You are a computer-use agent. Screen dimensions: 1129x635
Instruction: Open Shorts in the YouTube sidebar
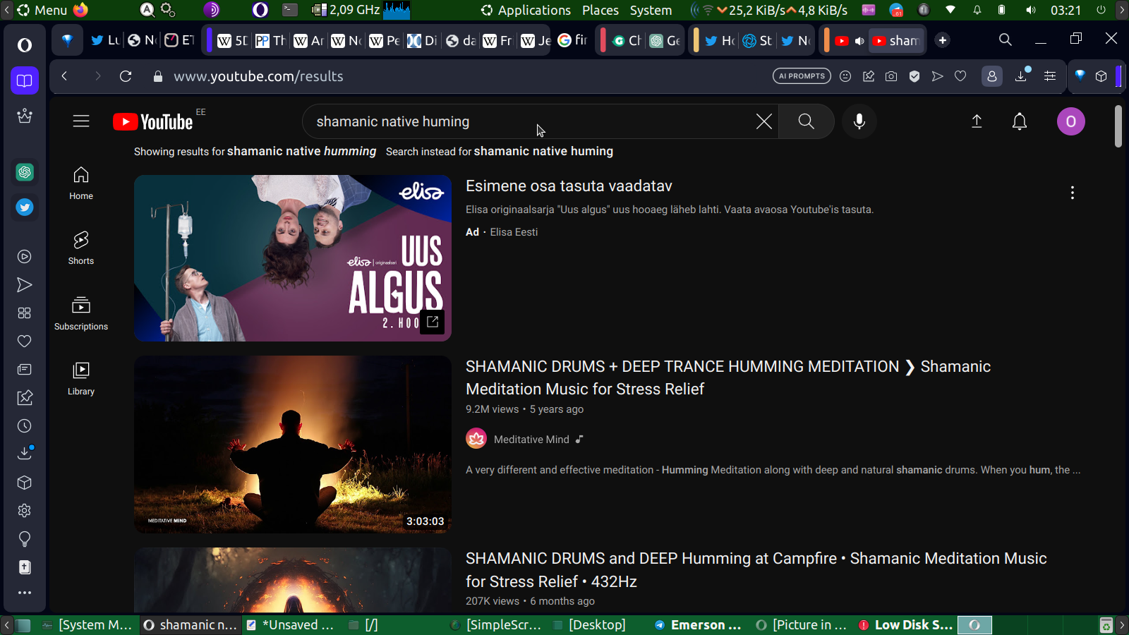(x=81, y=248)
